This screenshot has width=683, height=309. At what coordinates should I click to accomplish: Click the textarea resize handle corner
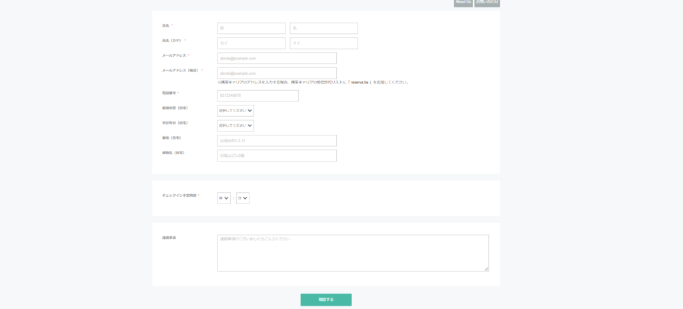click(x=486, y=269)
